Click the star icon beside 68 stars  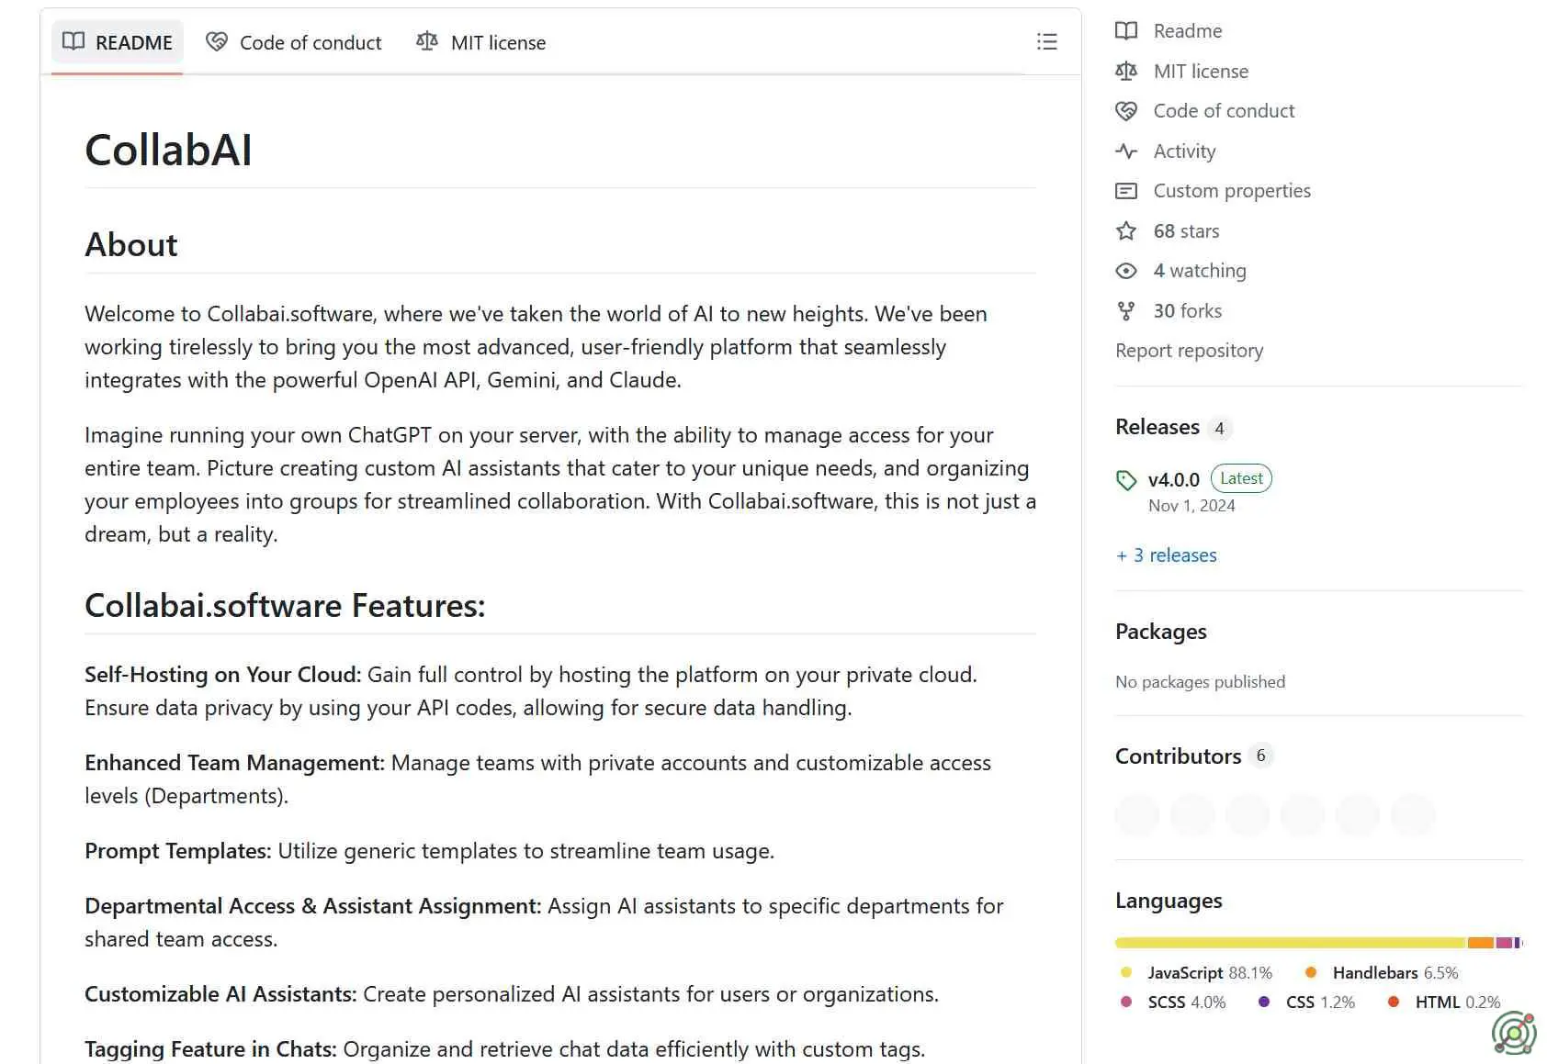pos(1126,230)
